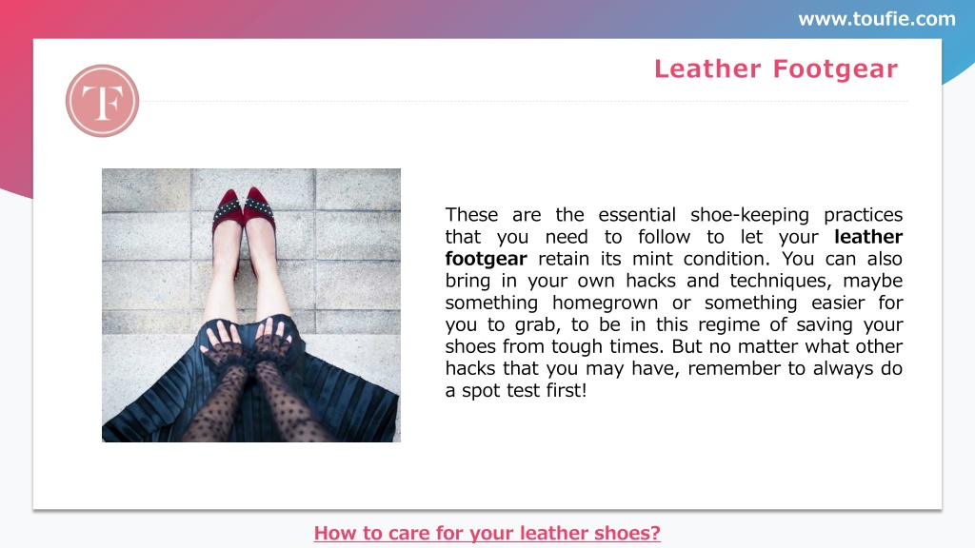Click the word 'homegrown' in the paragraph
The height and width of the screenshot is (548, 975).
point(605,303)
